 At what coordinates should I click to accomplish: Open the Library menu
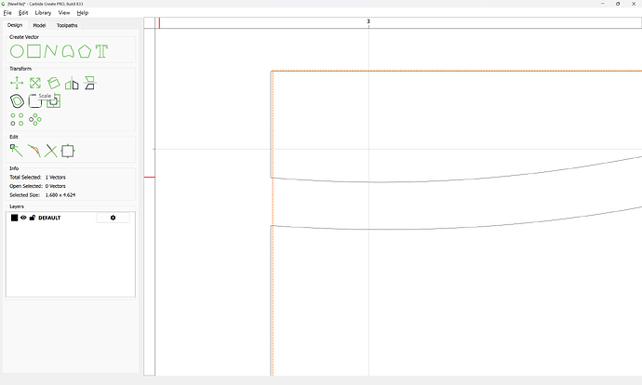point(43,13)
